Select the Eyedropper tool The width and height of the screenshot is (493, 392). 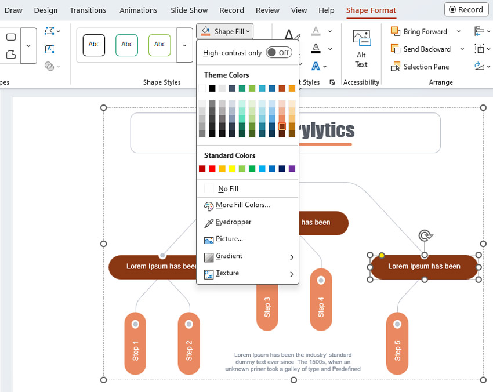coord(248,222)
